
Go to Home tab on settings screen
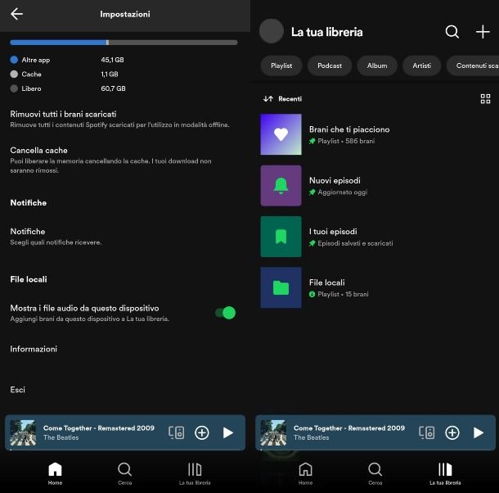pos(55,473)
